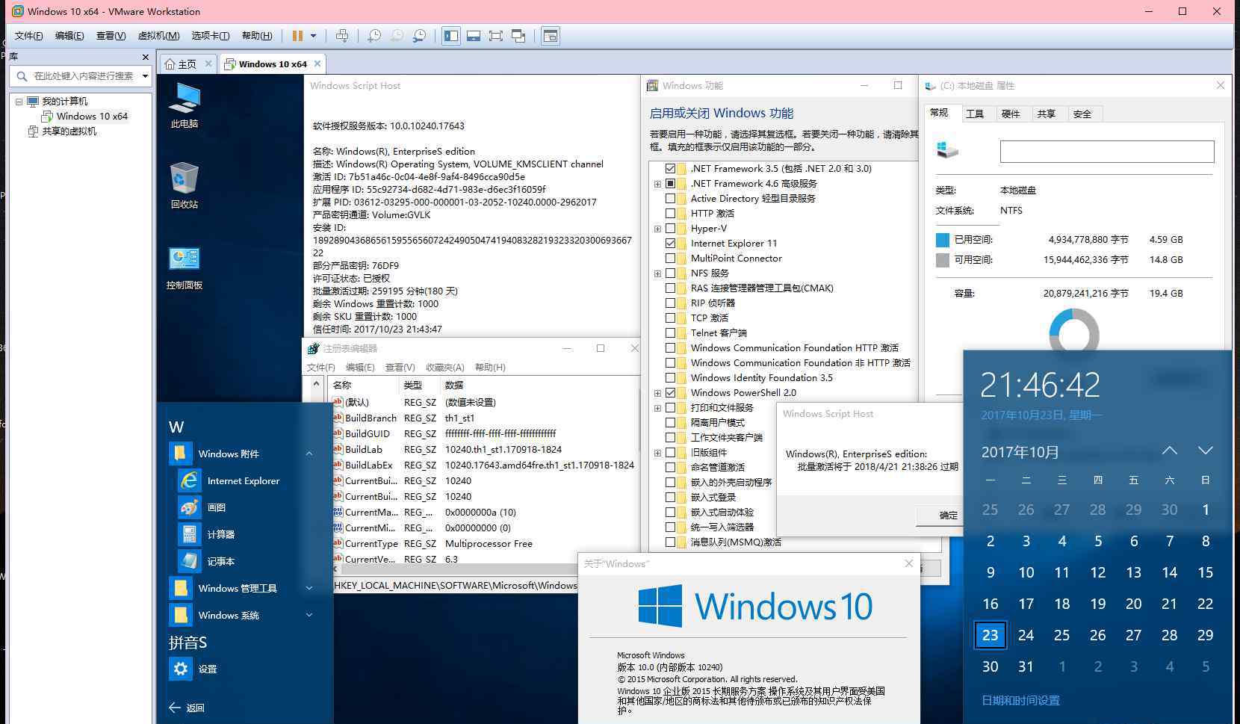The image size is (1240, 724).
Task: Select the CurrentType registry value row
Action: (484, 543)
